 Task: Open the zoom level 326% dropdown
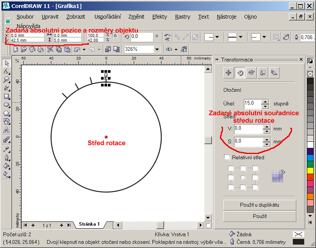pyautogui.click(x=157, y=49)
